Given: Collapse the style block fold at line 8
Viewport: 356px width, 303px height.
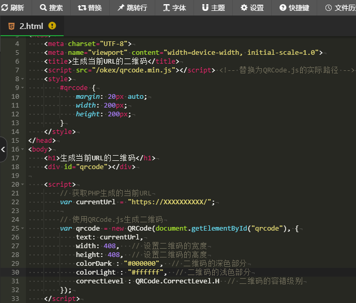Looking at the screenshot, I should (x=22, y=79).
